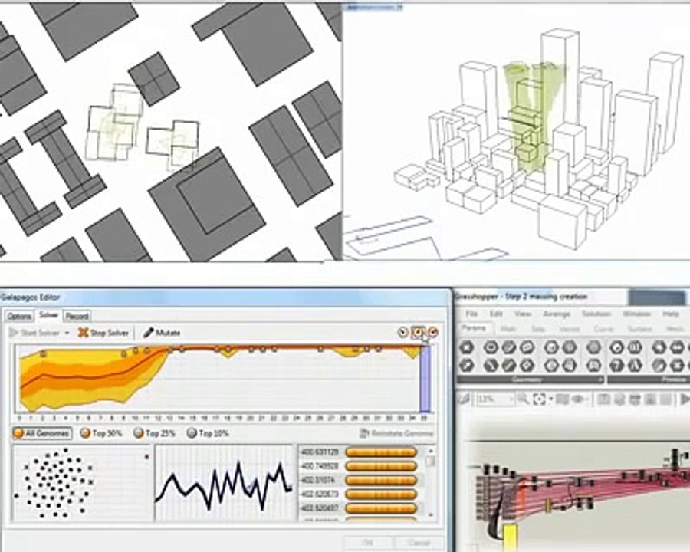This screenshot has height=552, width=690.
Task: Switch to the Curve component tab
Action: 604,329
